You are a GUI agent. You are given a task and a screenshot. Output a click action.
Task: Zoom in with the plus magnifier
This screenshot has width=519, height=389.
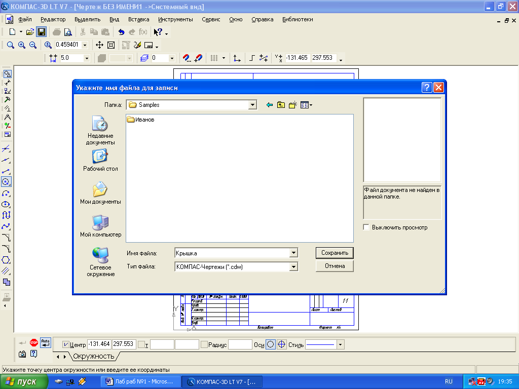point(22,45)
